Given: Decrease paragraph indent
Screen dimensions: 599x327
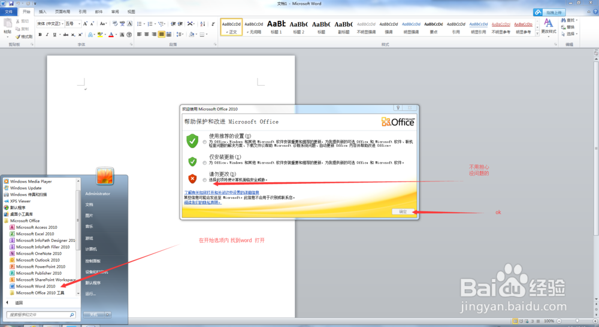Looking at the screenshot, I should (173, 24).
